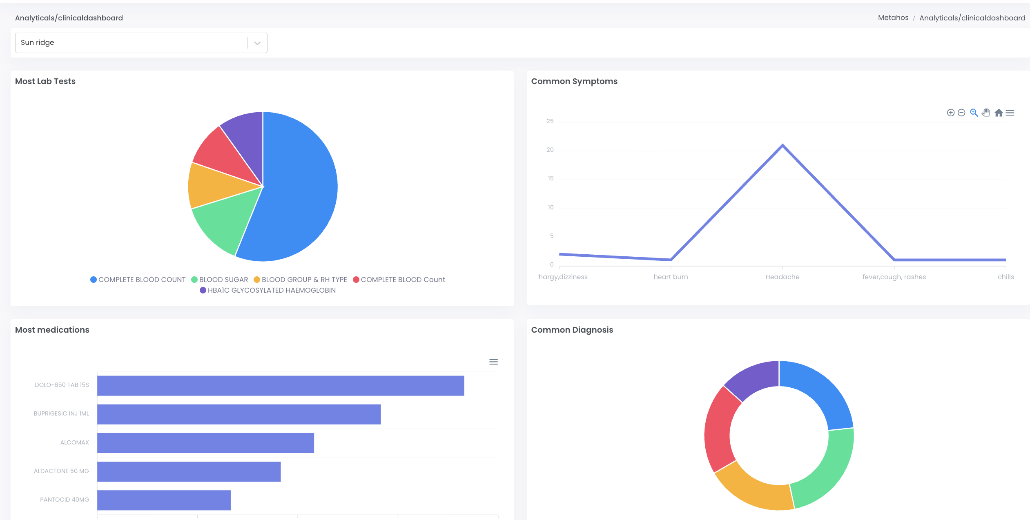Toggle COMPLETE BLOOD COUNT legend item
This screenshot has height=520, width=1030.
tap(138, 280)
